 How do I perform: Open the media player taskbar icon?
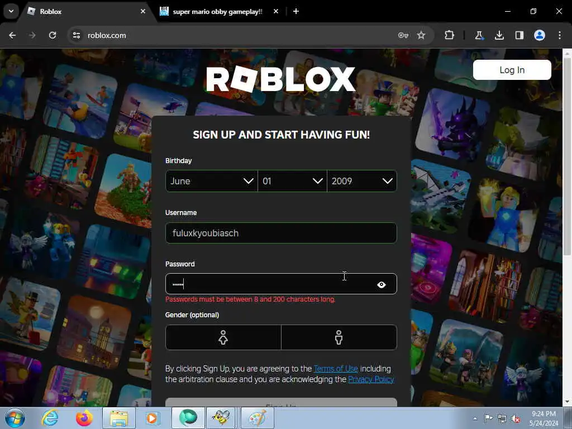[152, 418]
